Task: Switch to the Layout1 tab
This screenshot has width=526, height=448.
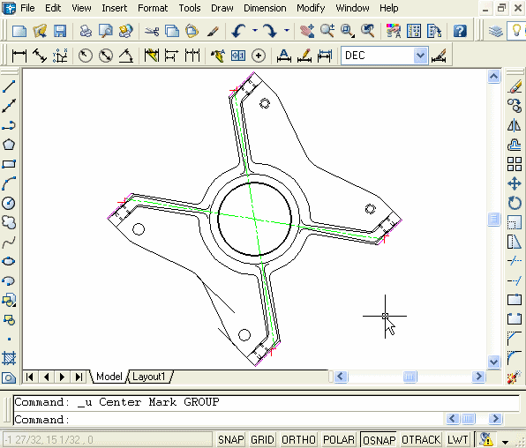Action: (148, 377)
